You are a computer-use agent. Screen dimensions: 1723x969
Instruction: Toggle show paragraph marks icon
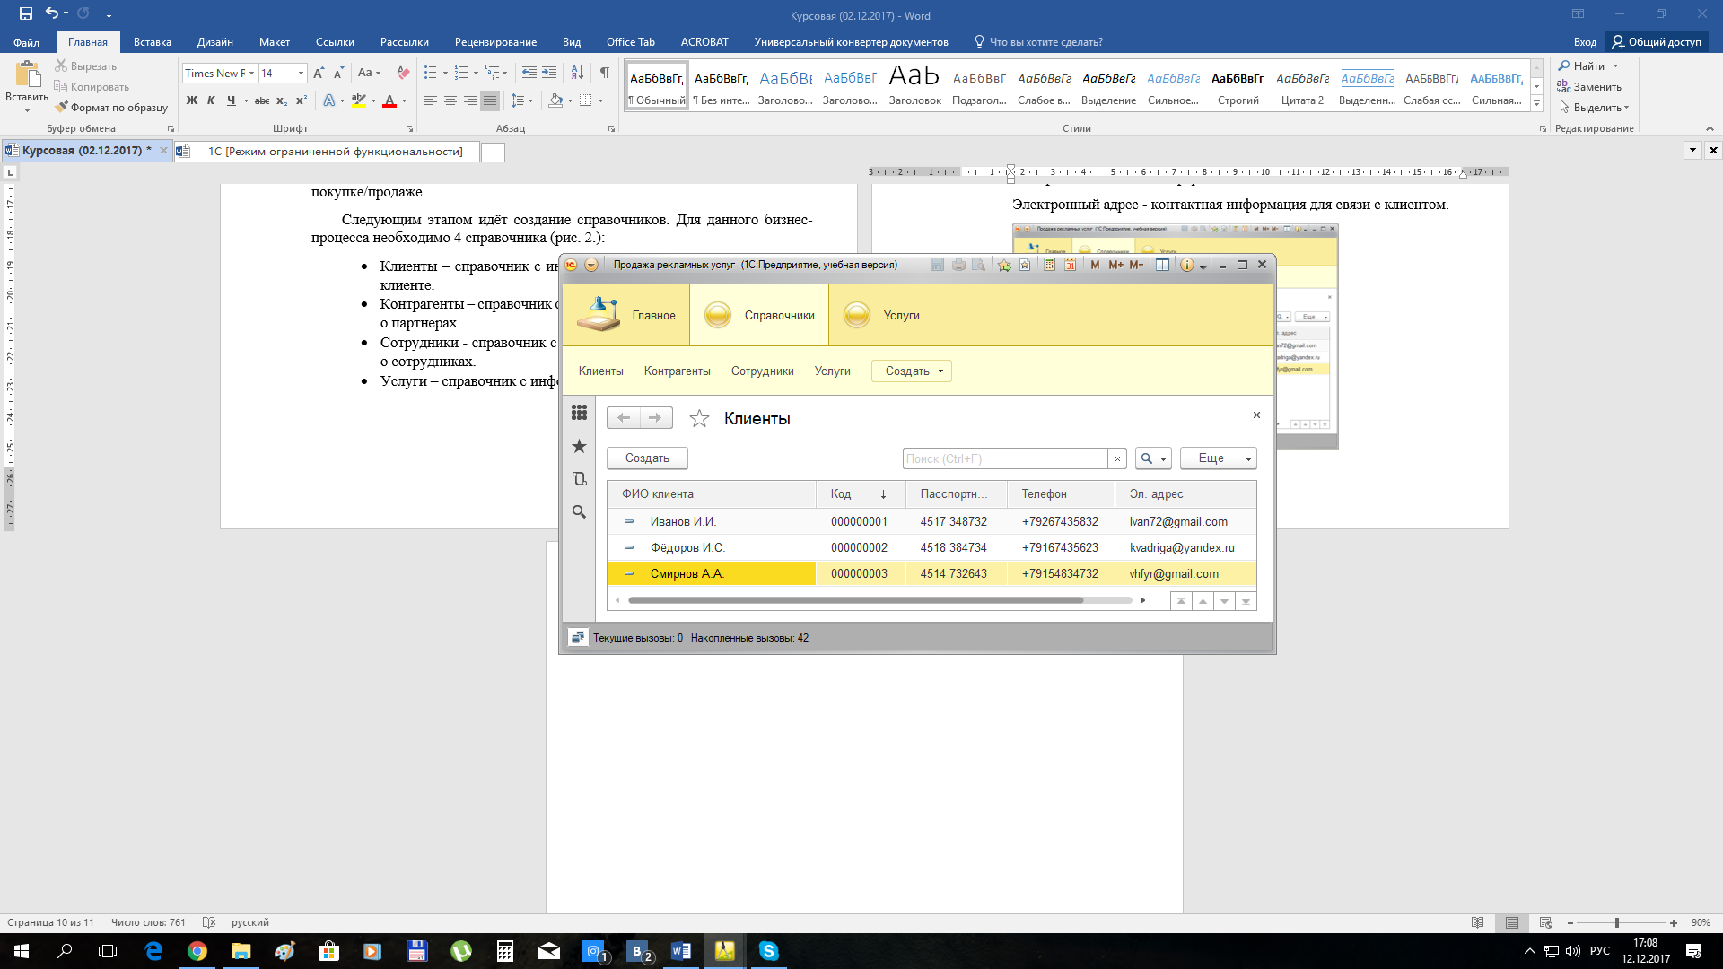point(604,73)
